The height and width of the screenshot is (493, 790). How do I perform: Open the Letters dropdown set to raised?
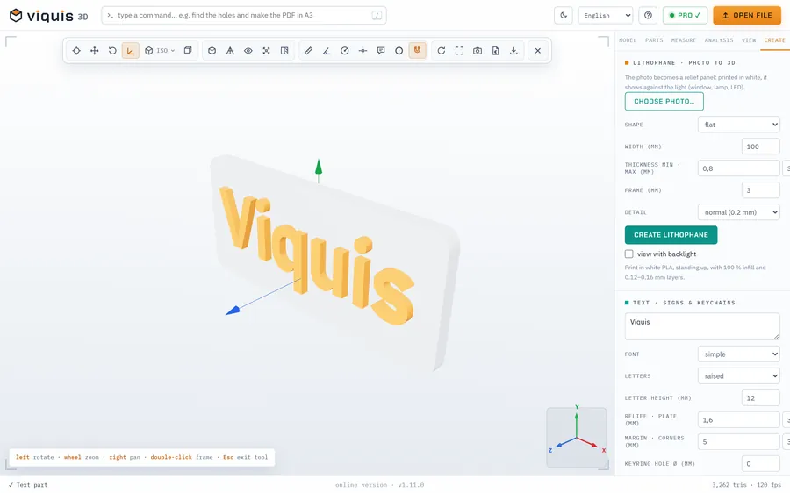(738, 375)
